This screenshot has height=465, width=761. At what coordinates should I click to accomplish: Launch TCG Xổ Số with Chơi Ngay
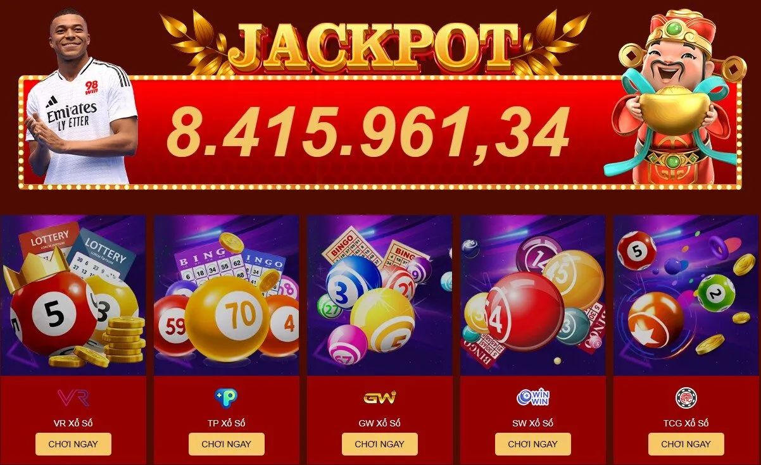686,444
